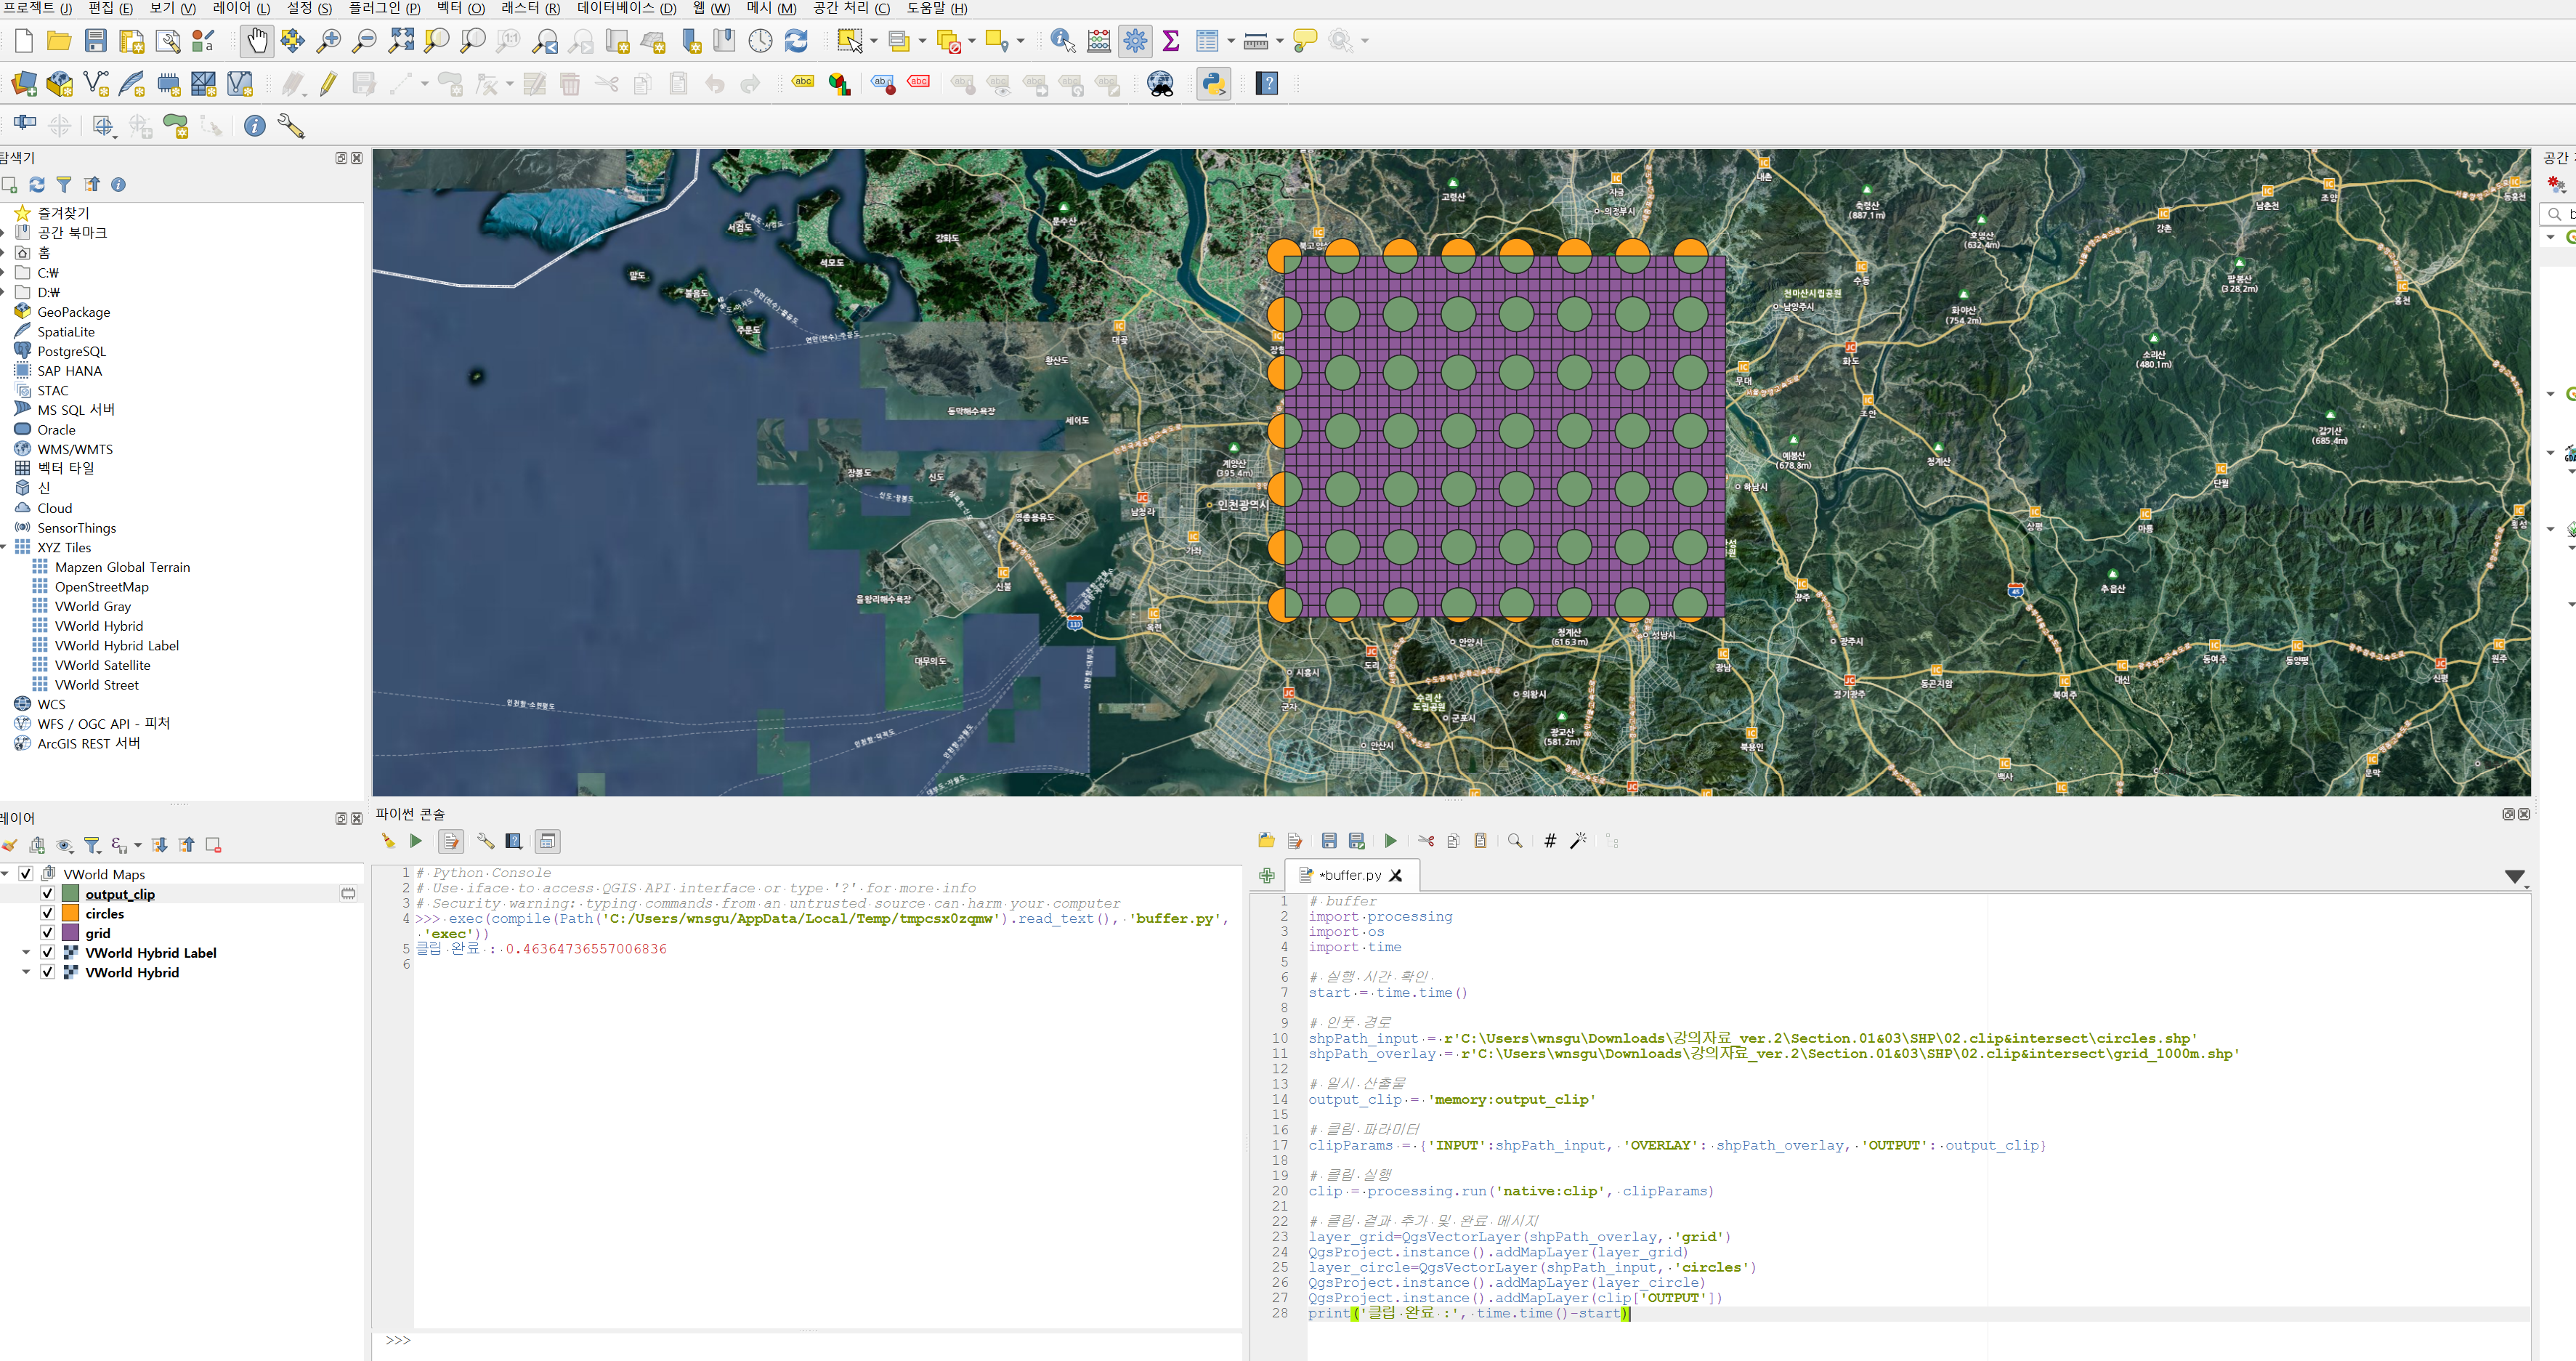Click the orange circles layer swatch
The height and width of the screenshot is (1361, 2576).
[70, 913]
